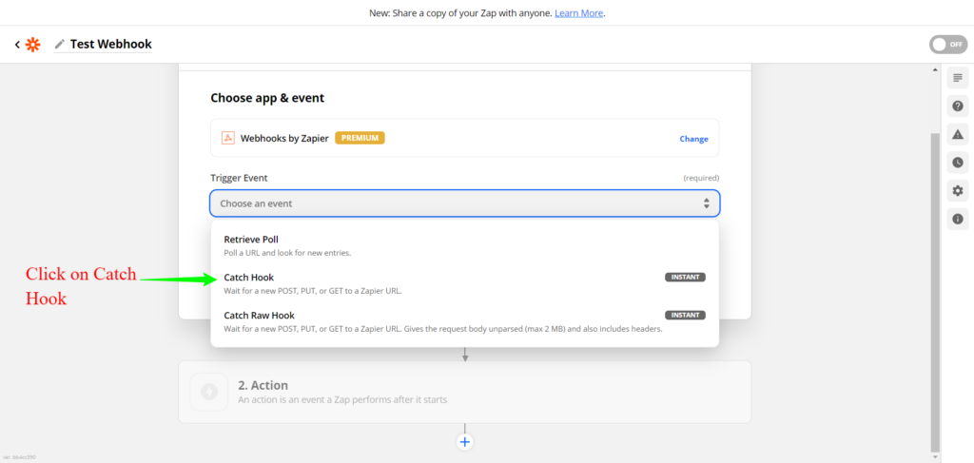Click Change to switch app

(693, 139)
